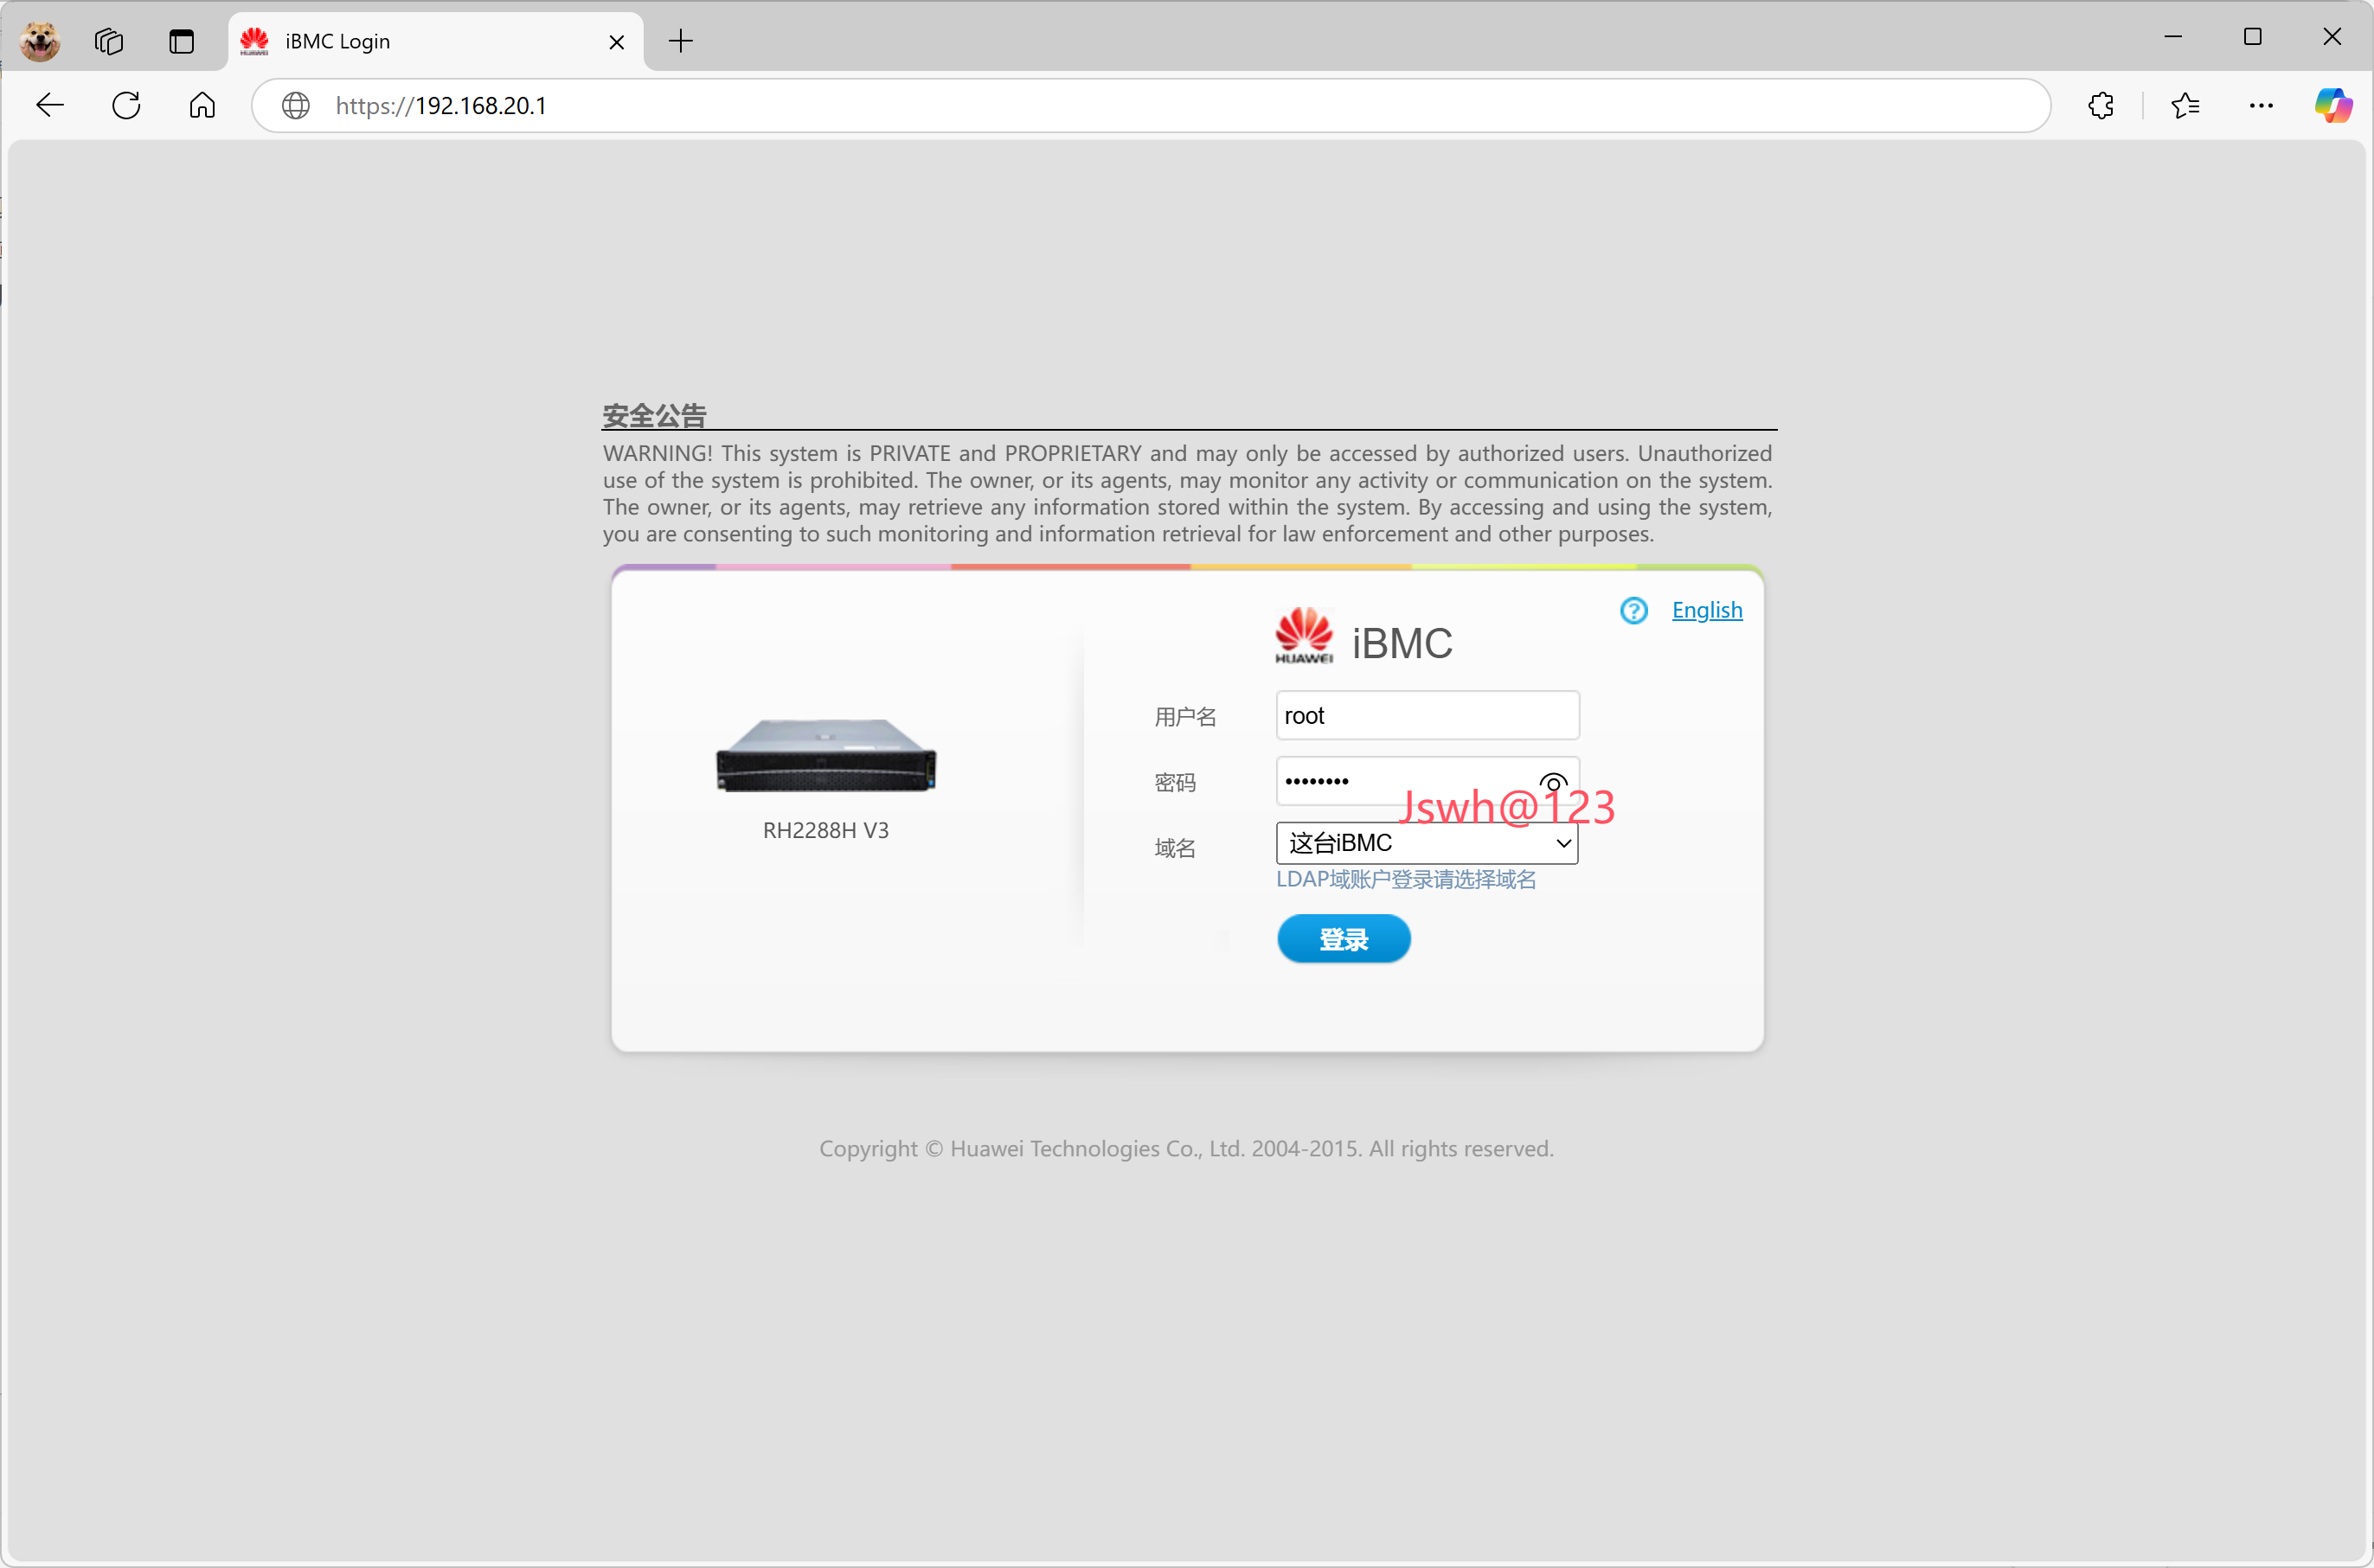Open a new browser tab
This screenshot has width=2374, height=1568.
point(680,41)
